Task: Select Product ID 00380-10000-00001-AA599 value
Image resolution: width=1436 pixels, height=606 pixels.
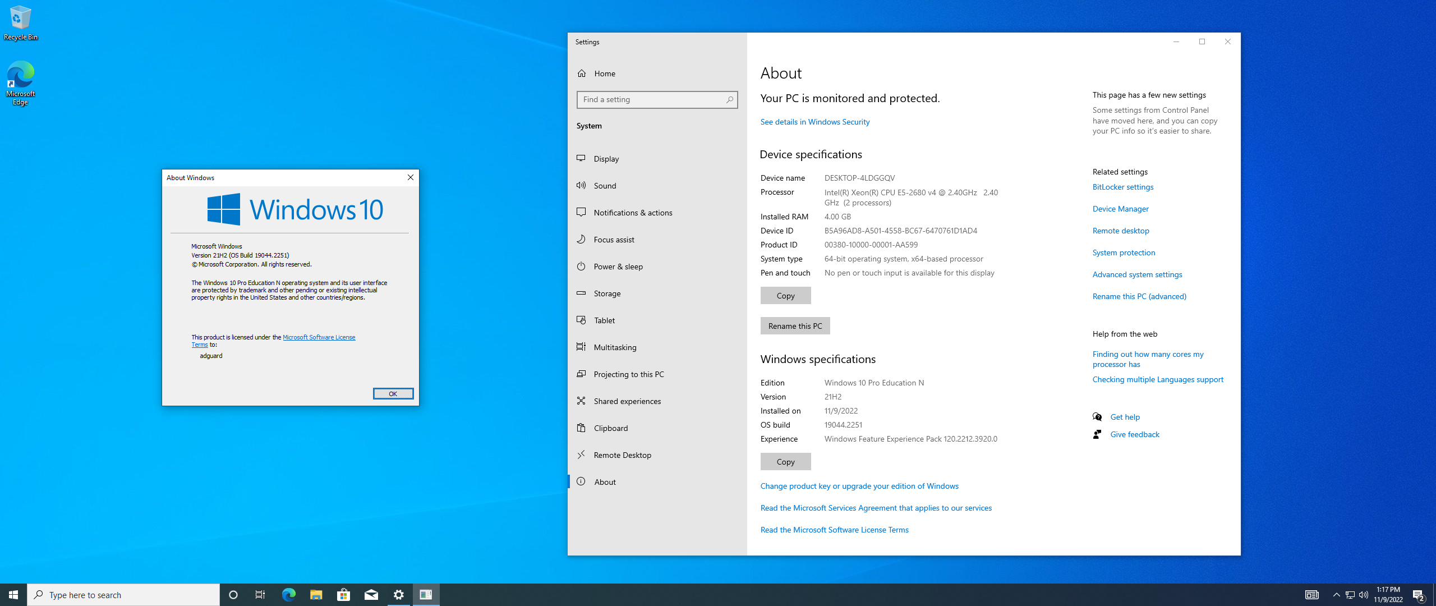Action: [871, 245]
